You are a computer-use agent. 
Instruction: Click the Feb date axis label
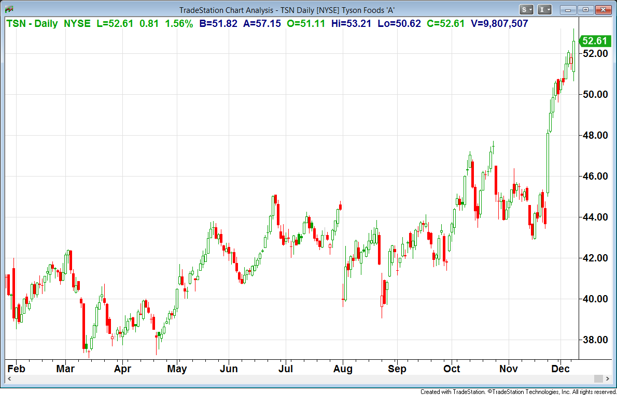click(17, 369)
